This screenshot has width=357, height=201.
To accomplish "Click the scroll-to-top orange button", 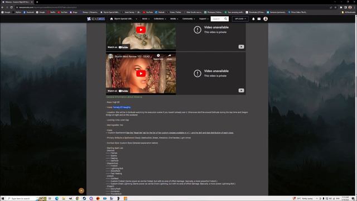I will tap(81, 190).
